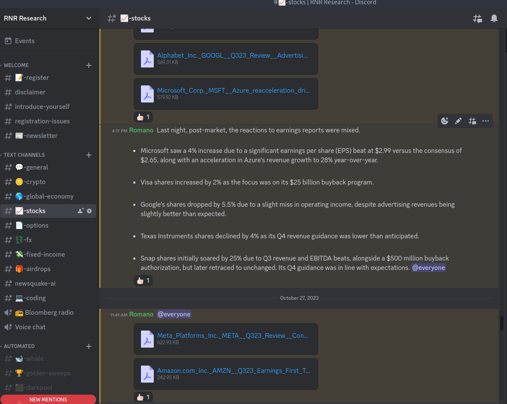Toggle thumbs-up reaction under Snap earnings message

[143, 281]
